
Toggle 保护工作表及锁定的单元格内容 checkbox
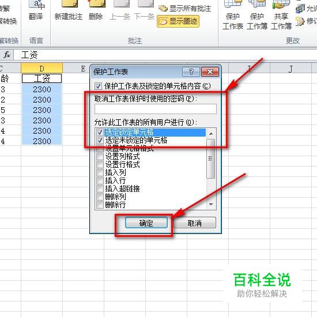[x=98, y=86]
